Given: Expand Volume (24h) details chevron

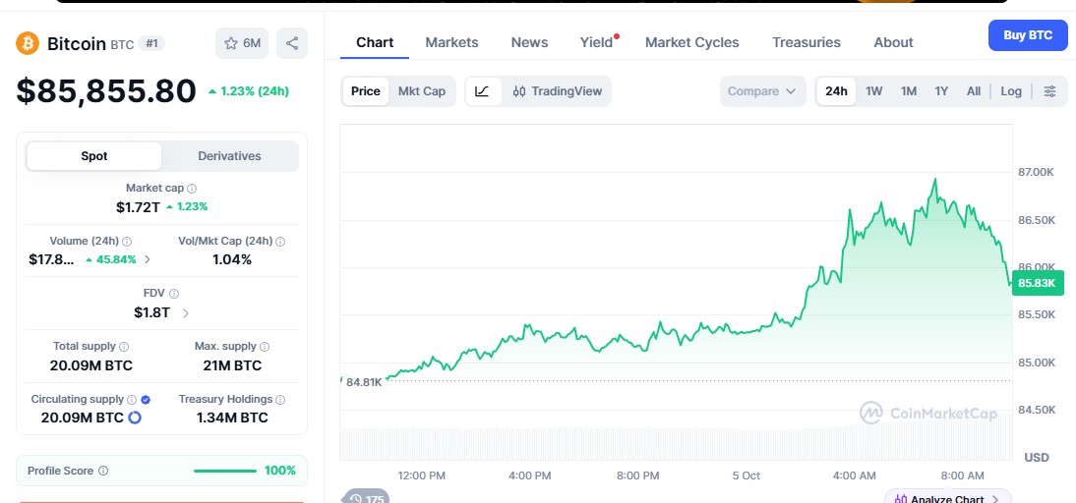Looking at the screenshot, I should (x=148, y=259).
